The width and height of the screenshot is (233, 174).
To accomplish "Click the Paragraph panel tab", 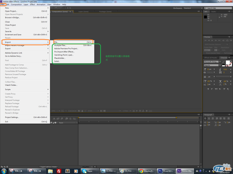I will (x=208, y=115).
